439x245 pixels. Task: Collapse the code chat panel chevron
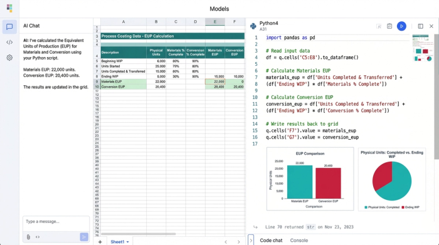(251, 240)
